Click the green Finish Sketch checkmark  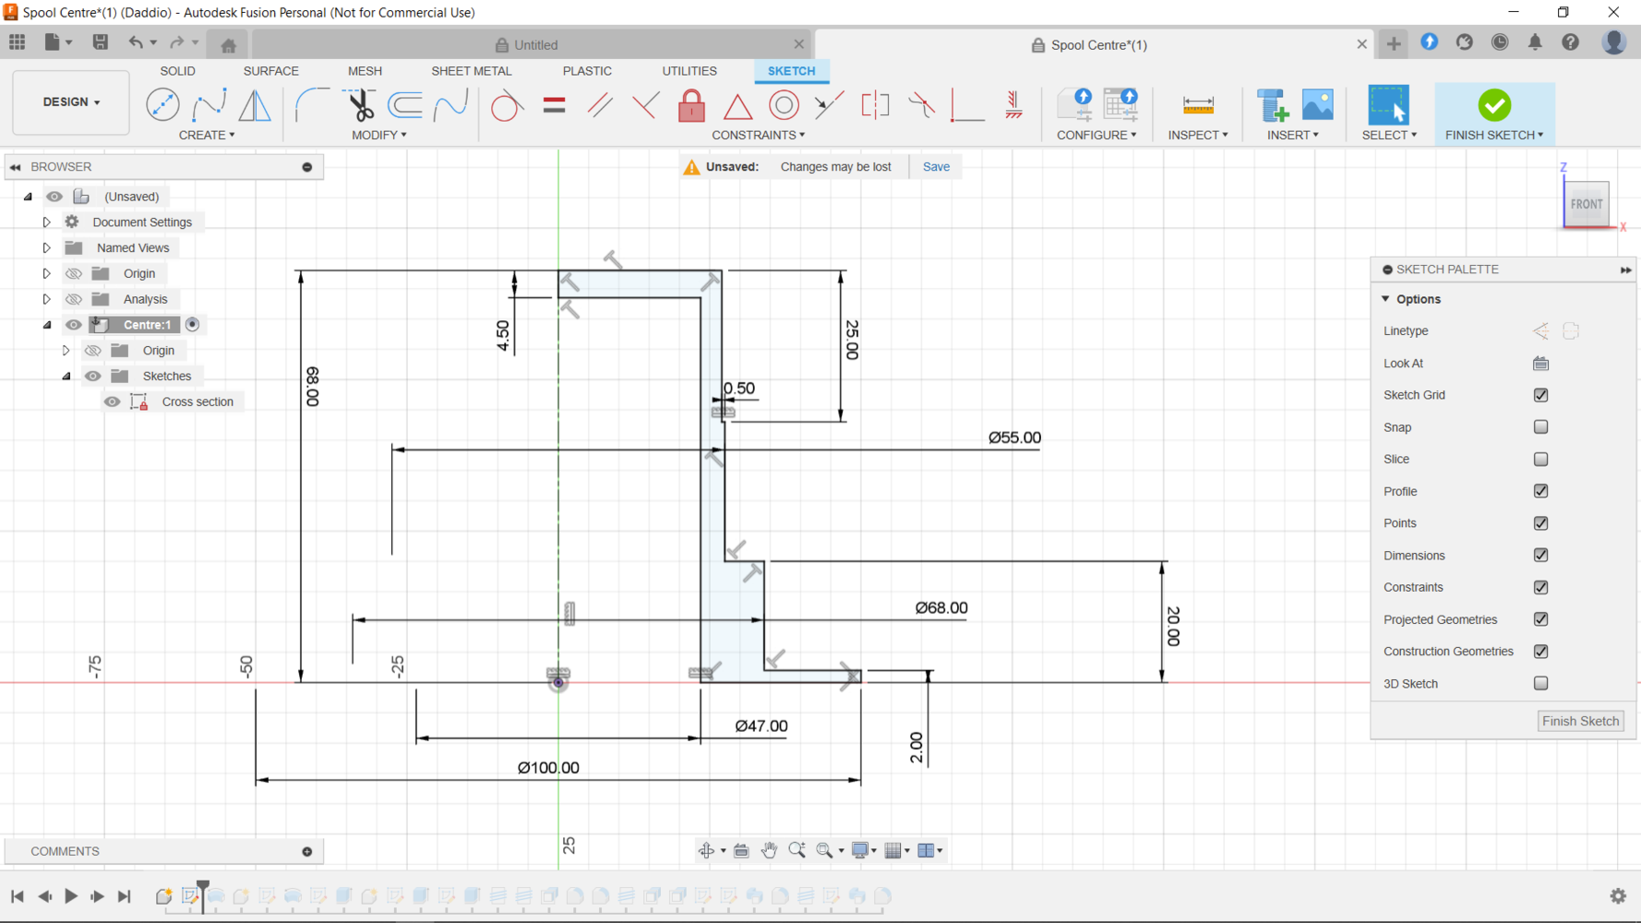[1494, 105]
